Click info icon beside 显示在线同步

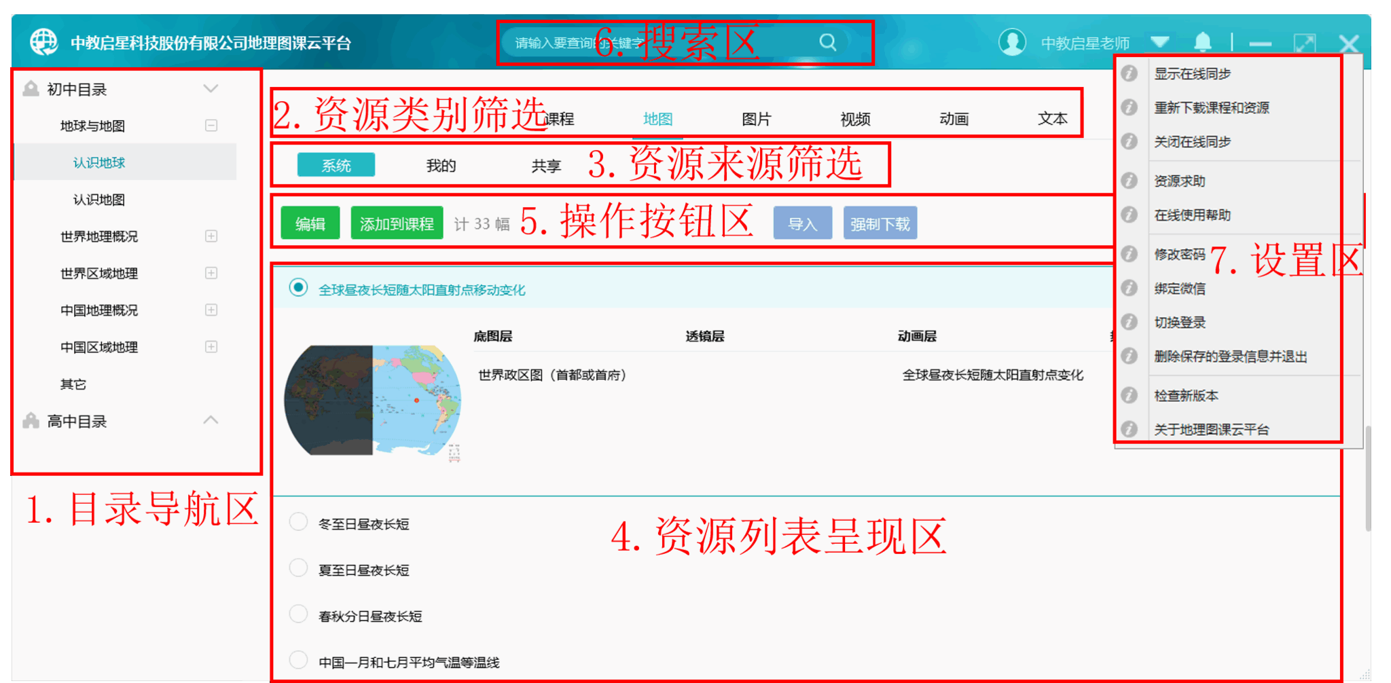coord(1129,73)
